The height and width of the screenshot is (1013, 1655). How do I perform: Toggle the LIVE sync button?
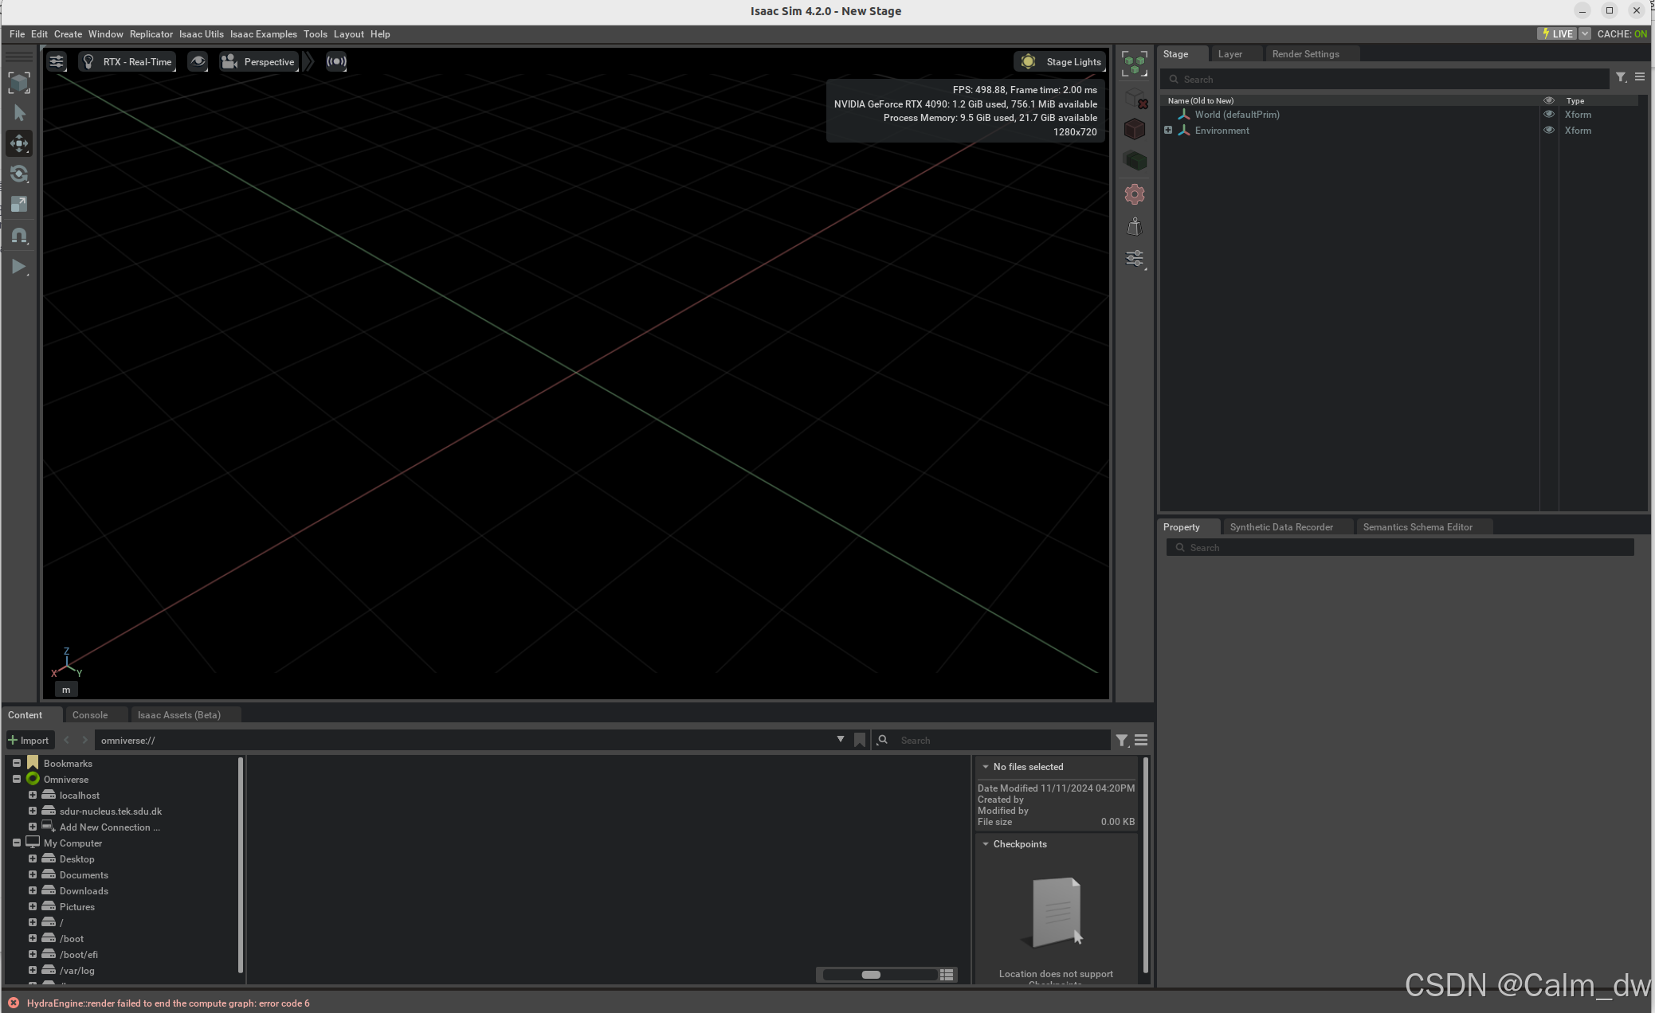1557,33
